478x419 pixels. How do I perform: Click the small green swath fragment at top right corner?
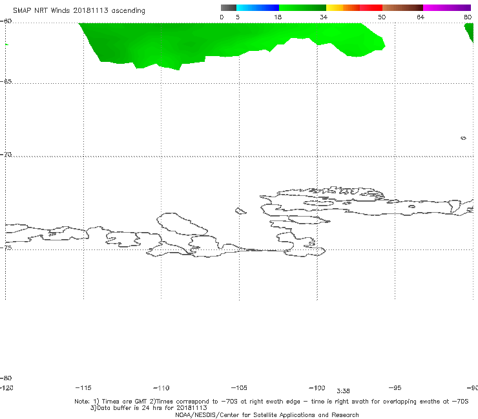pyautogui.click(x=470, y=32)
